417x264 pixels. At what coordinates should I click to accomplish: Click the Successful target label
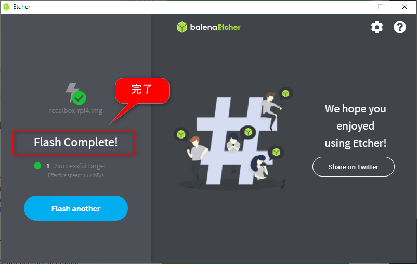[x=80, y=166]
